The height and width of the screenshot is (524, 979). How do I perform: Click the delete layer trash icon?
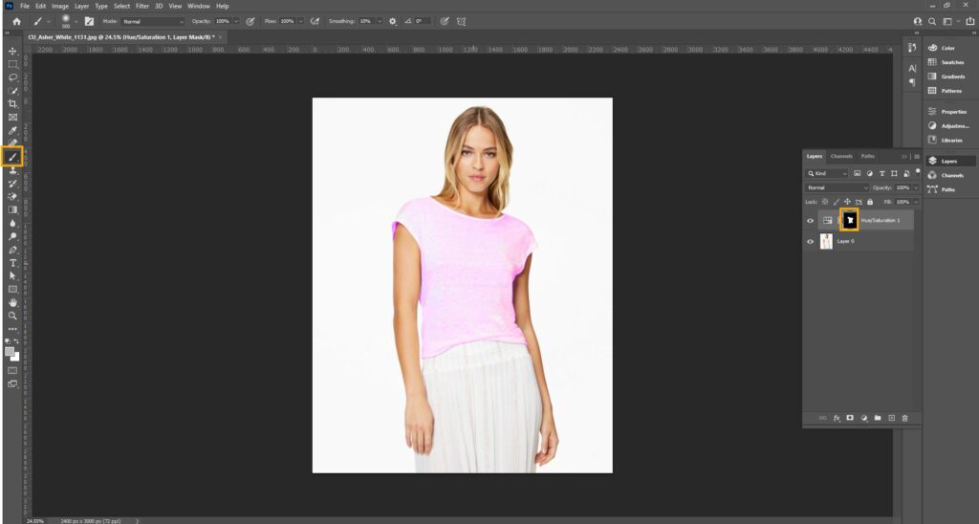pyautogui.click(x=904, y=418)
